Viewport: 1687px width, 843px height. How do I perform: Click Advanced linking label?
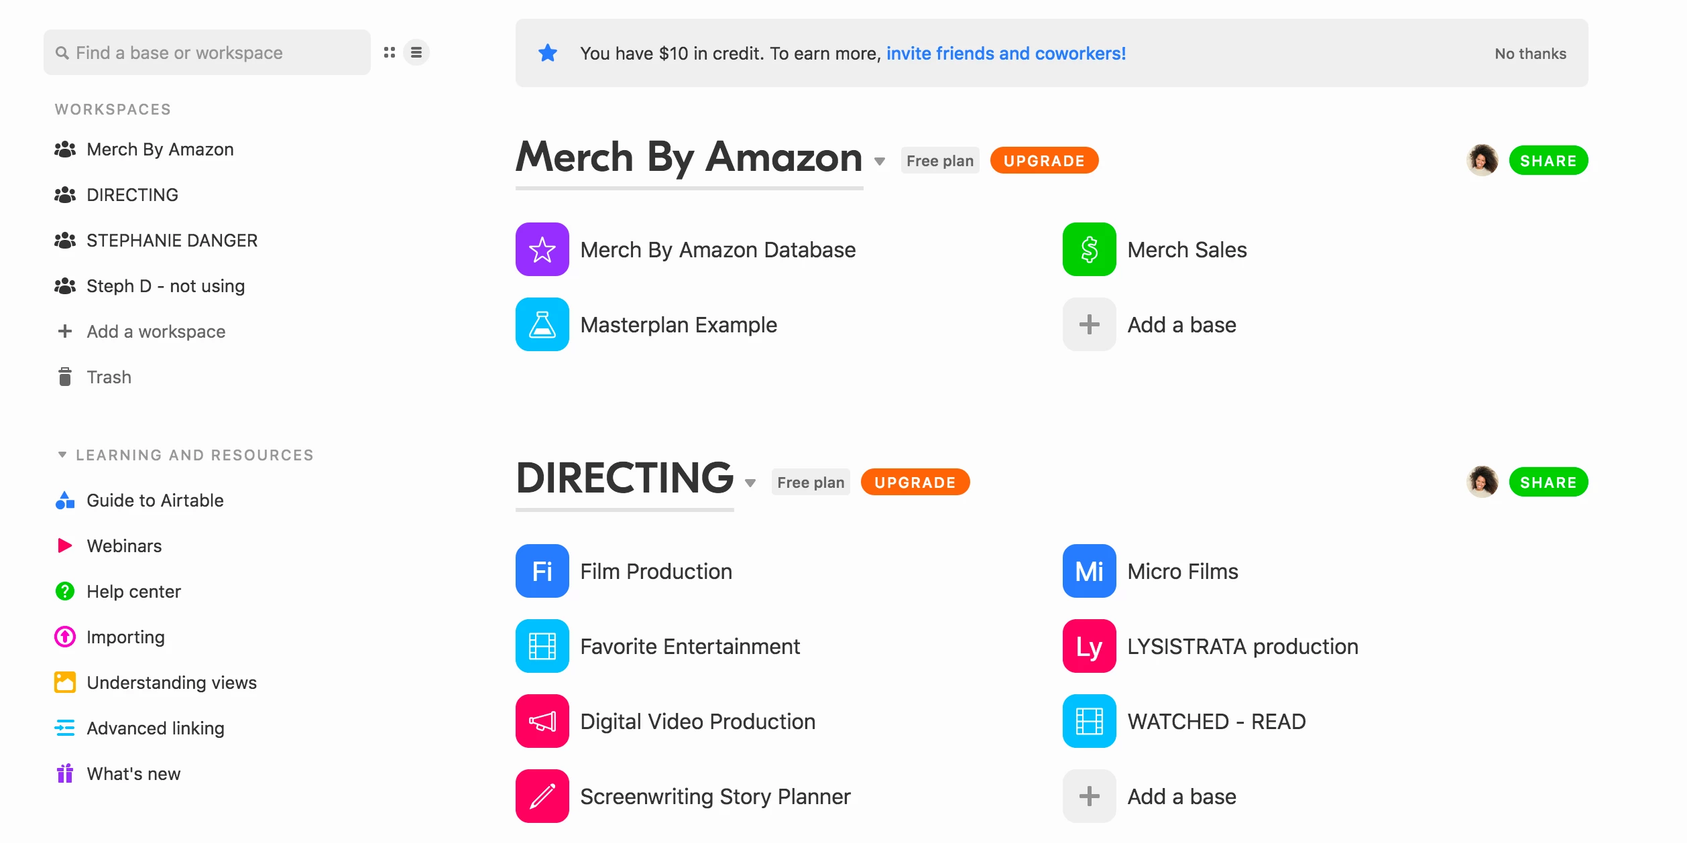[x=156, y=728]
